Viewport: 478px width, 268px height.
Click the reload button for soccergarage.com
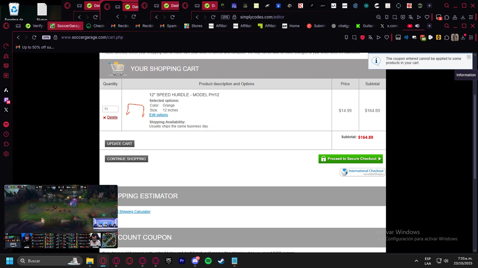tap(34, 37)
